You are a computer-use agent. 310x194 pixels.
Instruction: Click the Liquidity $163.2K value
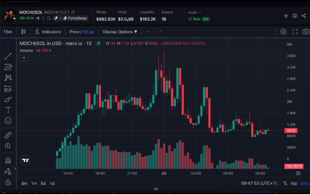tap(148, 19)
